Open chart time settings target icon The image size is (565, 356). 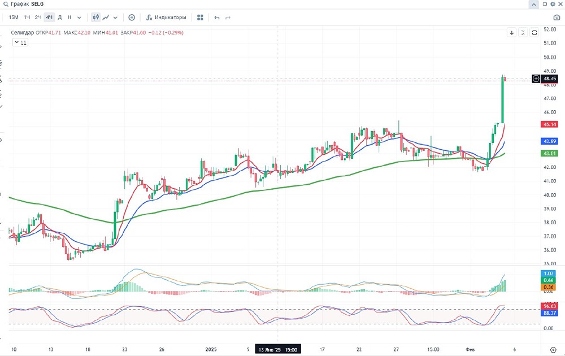click(x=554, y=350)
